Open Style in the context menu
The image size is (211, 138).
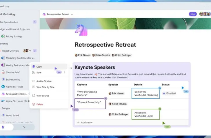tap(49, 72)
